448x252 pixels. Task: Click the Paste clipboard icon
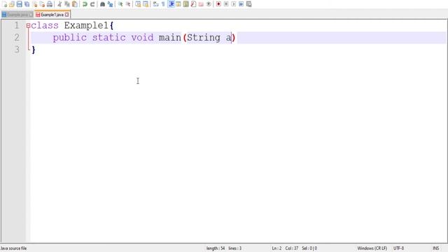tap(75, 4)
